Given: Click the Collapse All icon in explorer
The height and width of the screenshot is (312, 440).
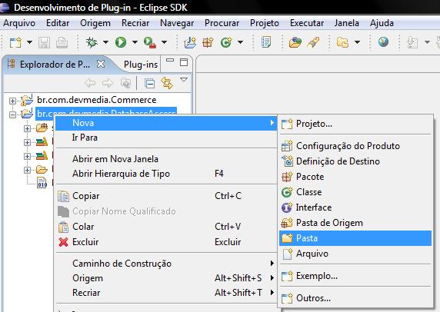Looking at the screenshot, I should coord(149,84).
